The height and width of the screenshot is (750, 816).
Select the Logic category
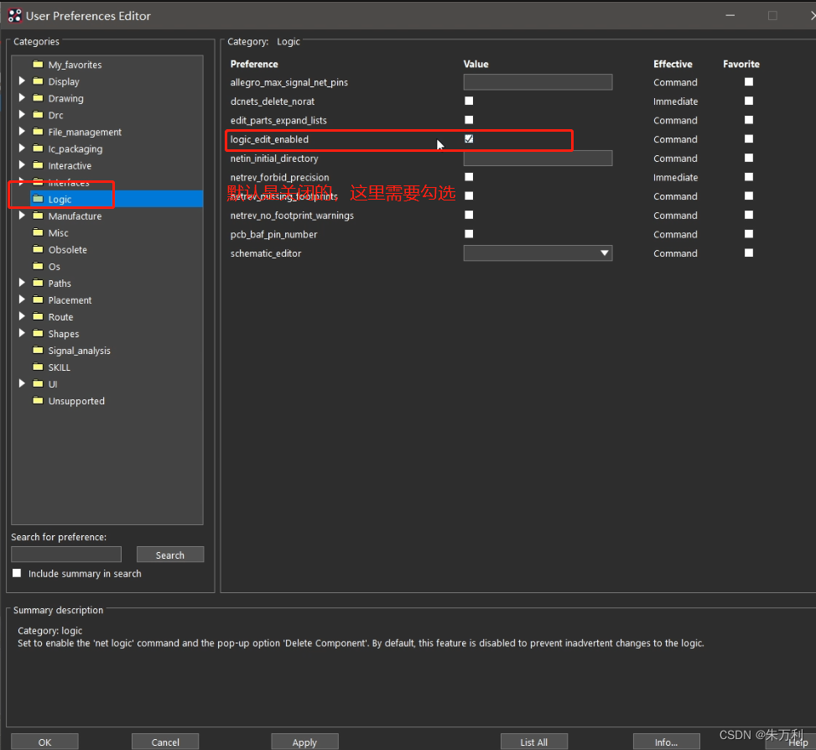tap(60, 200)
